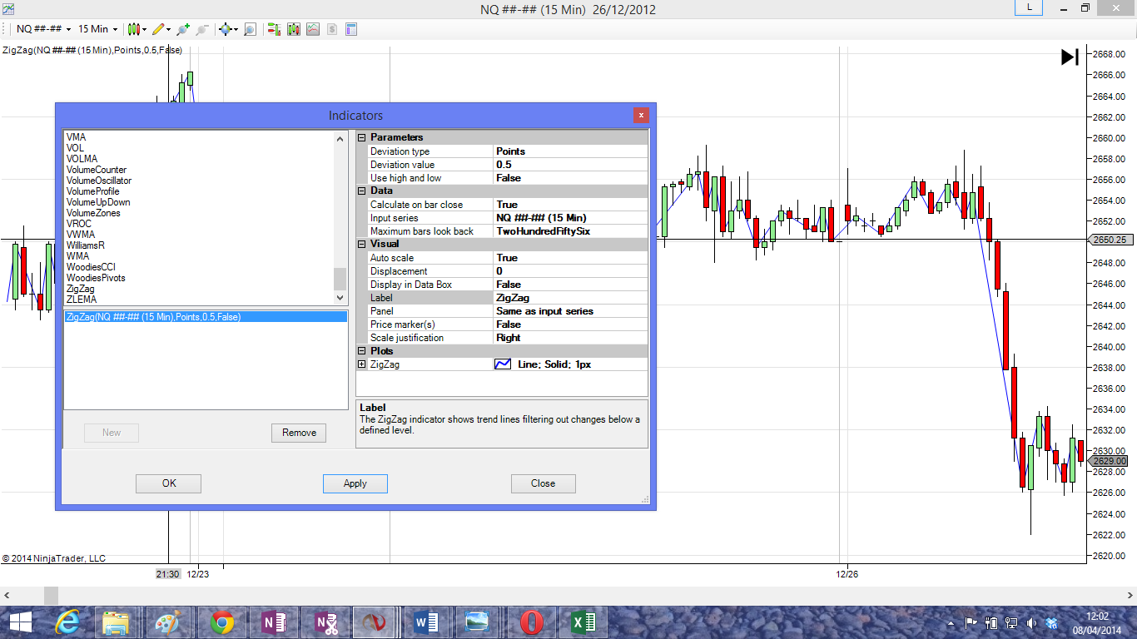Screen dimensions: 1137x639
Task: Click the system clock showing 12:02
Action: click(x=1098, y=622)
